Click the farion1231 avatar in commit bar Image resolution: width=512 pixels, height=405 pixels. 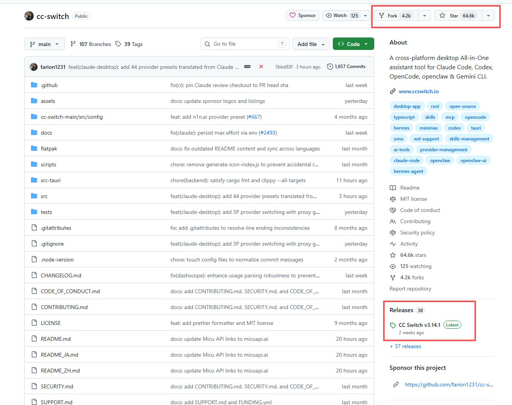tap(34, 67)
